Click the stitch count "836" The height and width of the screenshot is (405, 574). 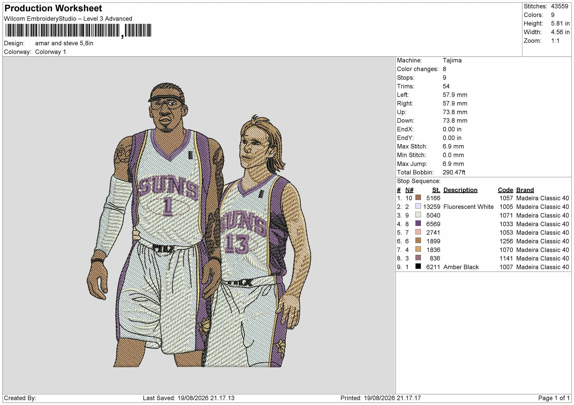[x=435, y=259]
